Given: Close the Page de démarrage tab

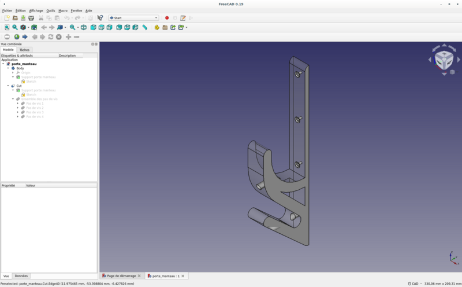Looking at the screenshot, I should pos(139,276).
